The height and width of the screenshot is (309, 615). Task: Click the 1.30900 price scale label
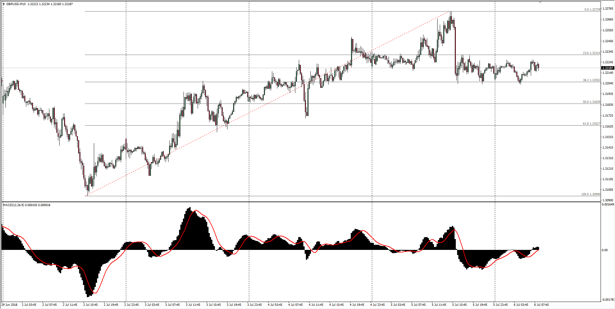pos(608,200)
